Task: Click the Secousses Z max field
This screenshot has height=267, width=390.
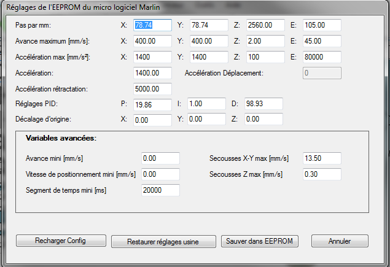Action: 322,174
